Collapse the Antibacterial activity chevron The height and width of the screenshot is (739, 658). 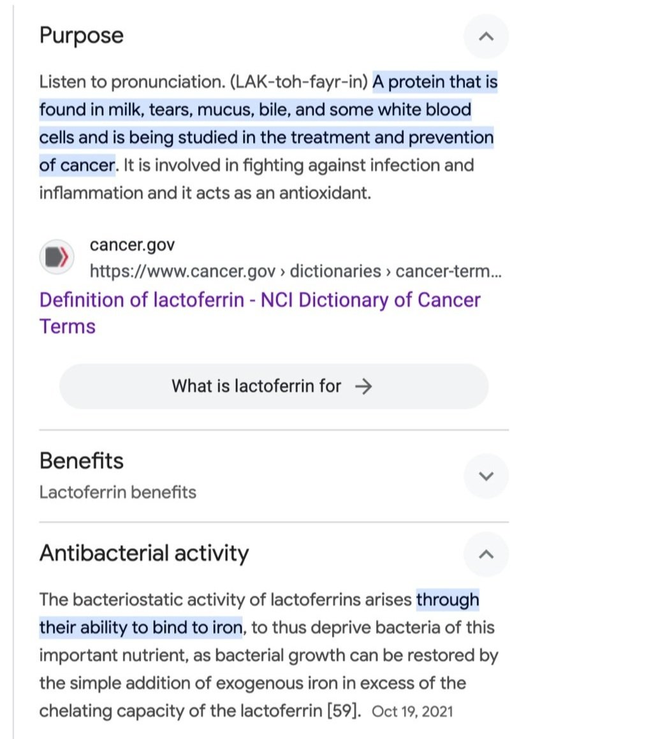click(486, 554)
